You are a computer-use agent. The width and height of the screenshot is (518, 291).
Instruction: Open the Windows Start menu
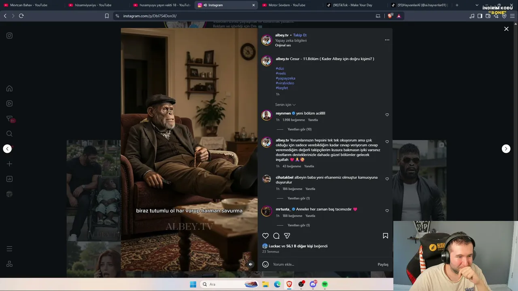193,284
